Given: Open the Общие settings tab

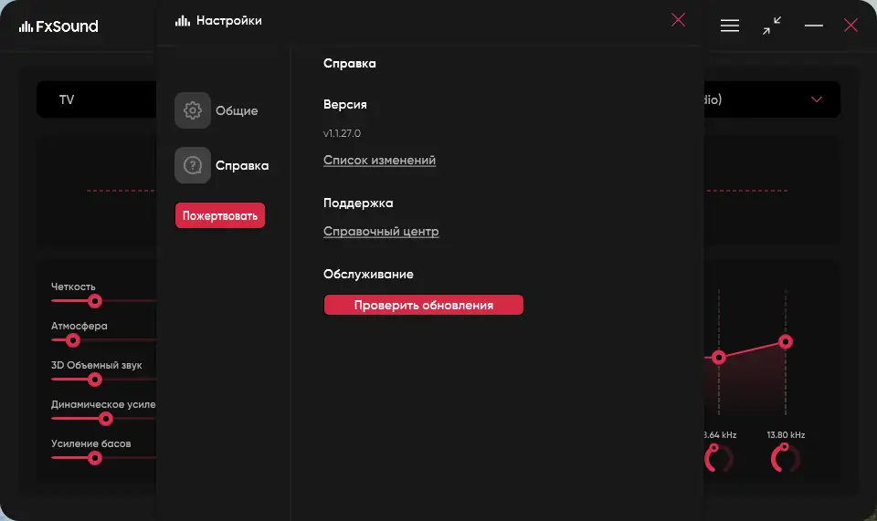Looking at the screenshot, I should 237,111.
